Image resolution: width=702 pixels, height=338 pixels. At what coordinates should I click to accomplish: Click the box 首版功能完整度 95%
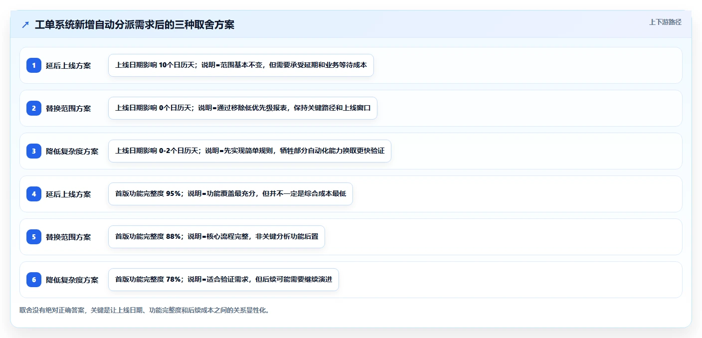230,194
